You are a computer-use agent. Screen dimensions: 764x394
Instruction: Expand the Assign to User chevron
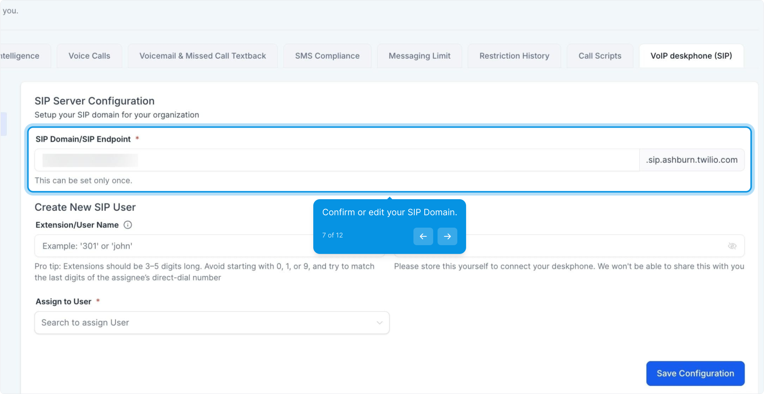pyautogui.click(x=379, y=322)
